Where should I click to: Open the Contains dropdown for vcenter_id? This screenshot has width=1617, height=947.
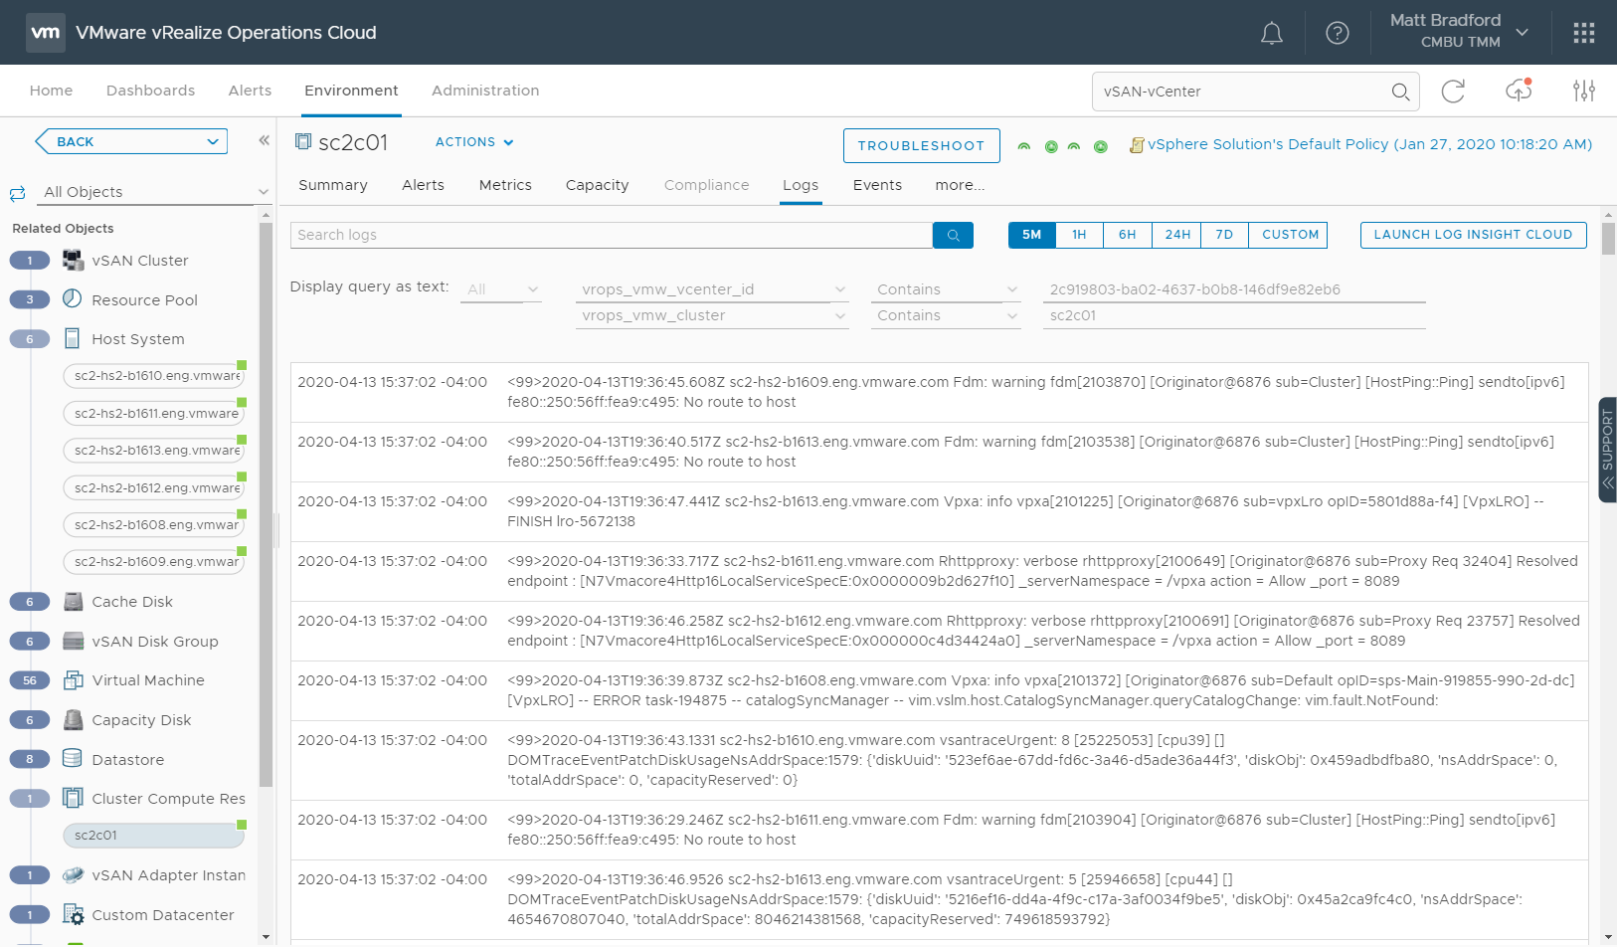pos(946,289)
